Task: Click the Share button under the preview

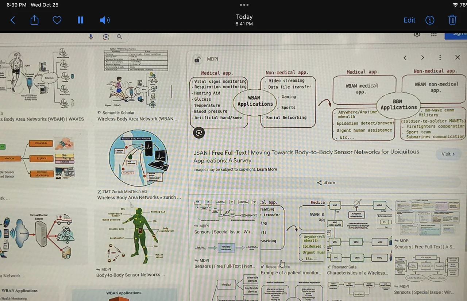Action: 326,182
